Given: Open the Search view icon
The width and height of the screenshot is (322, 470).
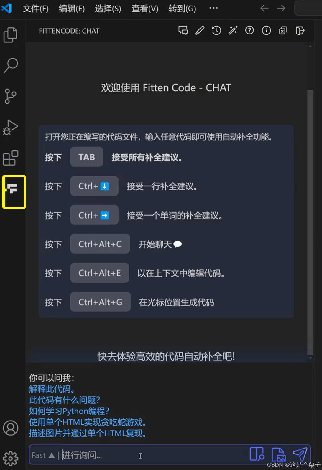Looking at the screenshot, I should click(11, 65).
